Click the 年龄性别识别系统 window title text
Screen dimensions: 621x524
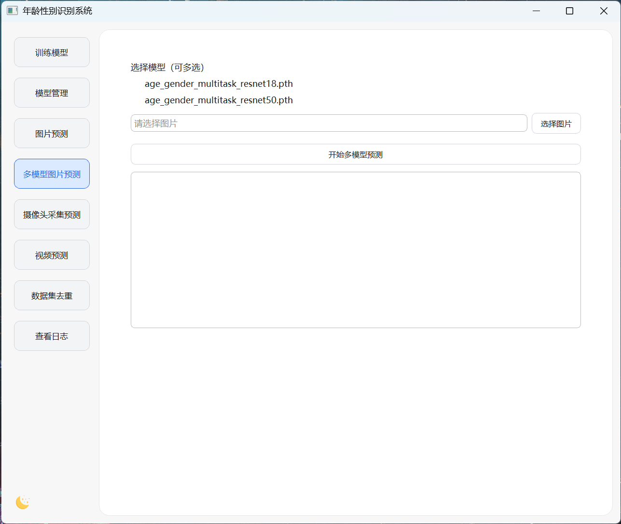click(57, 11)
